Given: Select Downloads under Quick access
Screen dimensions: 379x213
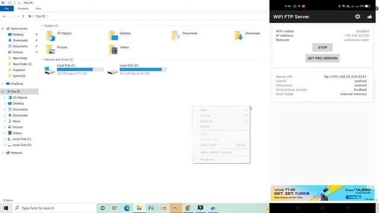Looking at the screenshot, I should click(x=20, y=40).
